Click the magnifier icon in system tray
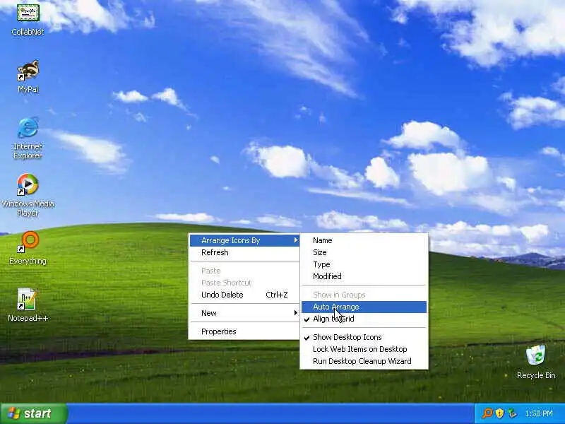The height and width of the screenshot is (424, 565). [487, 413]
